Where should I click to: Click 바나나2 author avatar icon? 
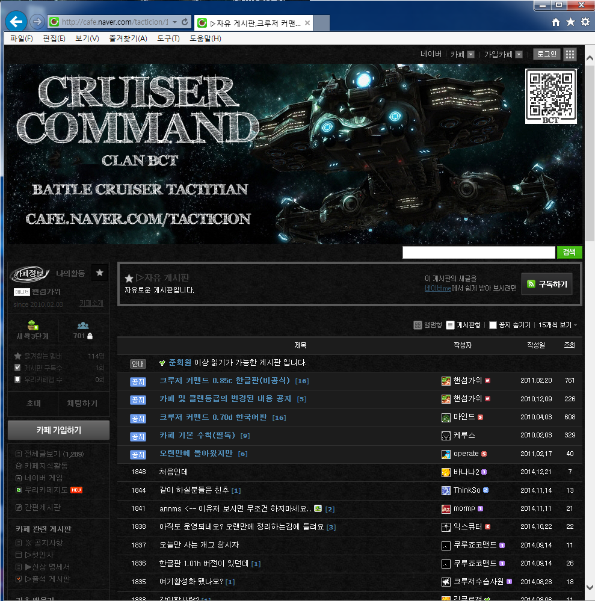[x=446, y=472]
